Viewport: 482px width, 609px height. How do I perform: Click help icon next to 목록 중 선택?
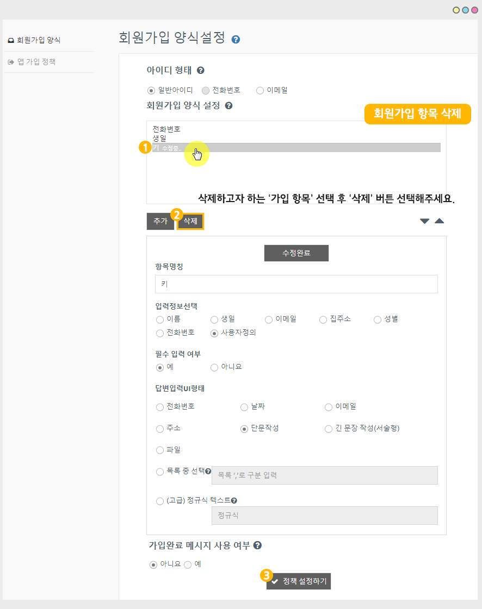(x=208, y=472)
